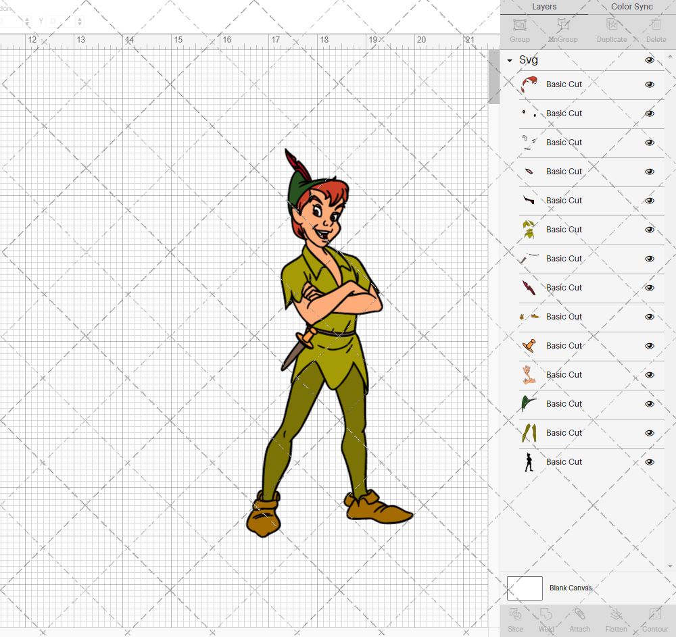Screen dimensions: 676x637
Task: Click the Contour tool icon
Action: (x=655, y=614)
